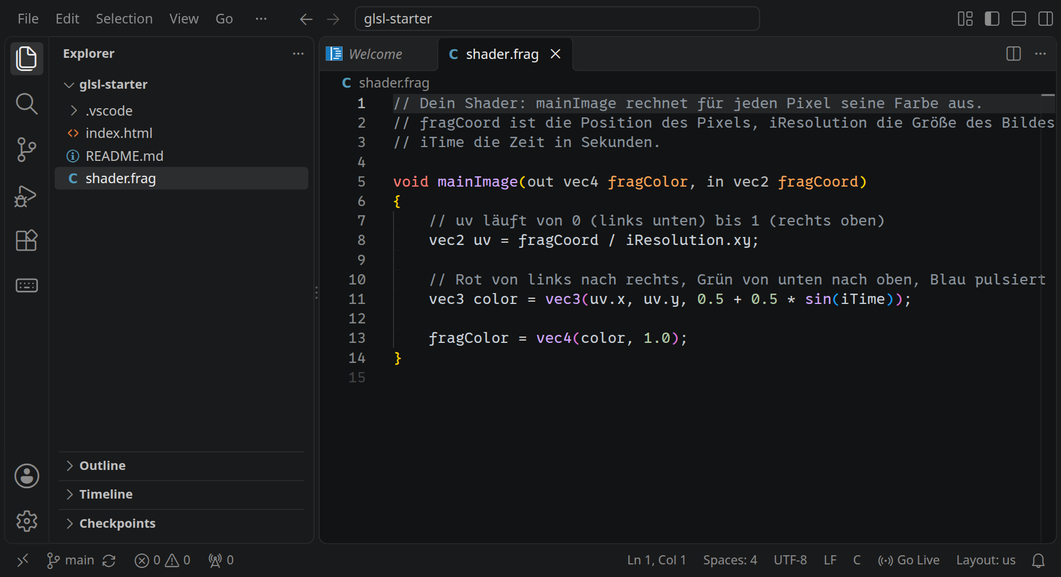Open the keyboard icon panel in activity bar
Image resolution: width=1061 pixels, height=577 pixels.
[26, 285]
